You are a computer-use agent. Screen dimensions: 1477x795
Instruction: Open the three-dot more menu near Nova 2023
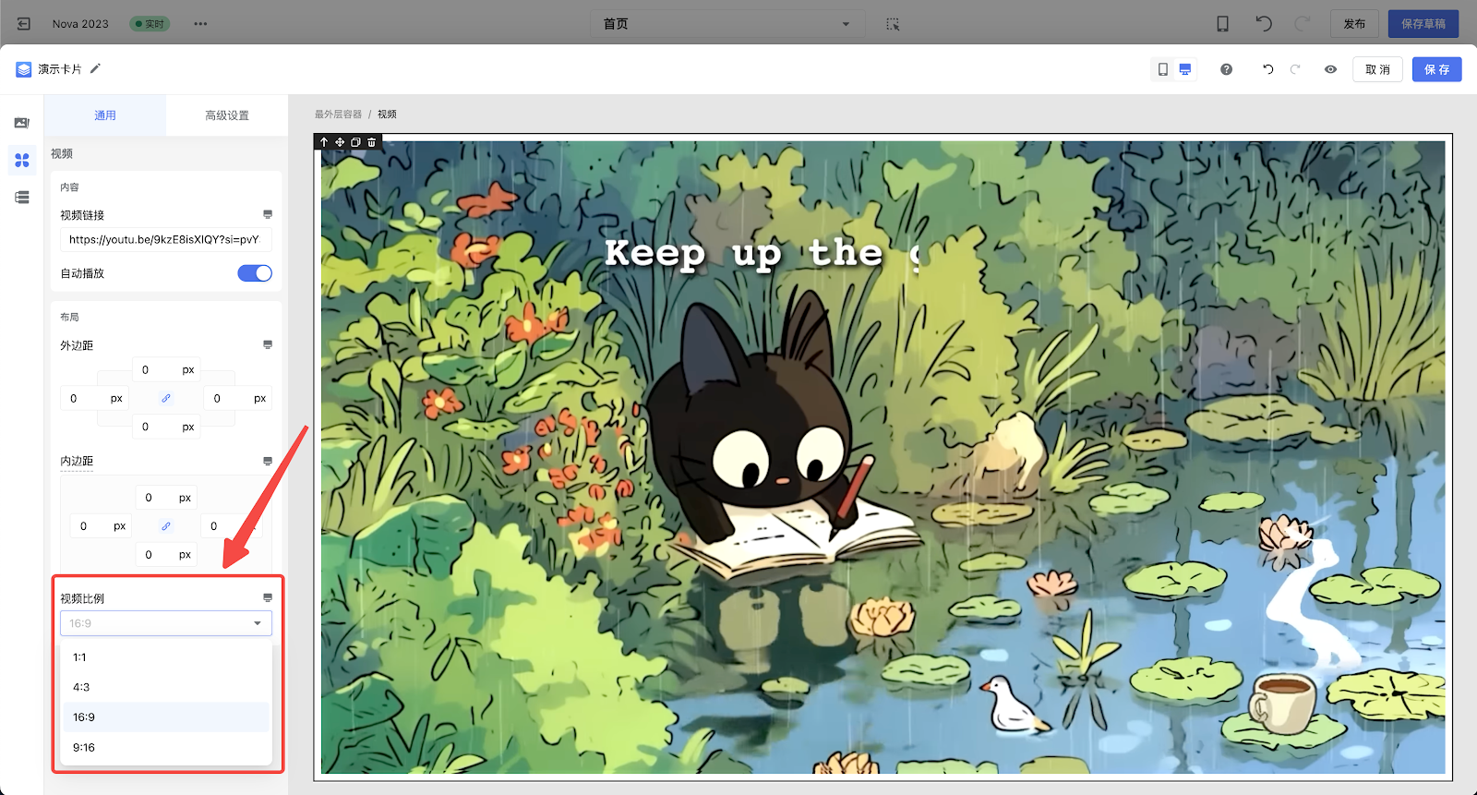[200, 24]
